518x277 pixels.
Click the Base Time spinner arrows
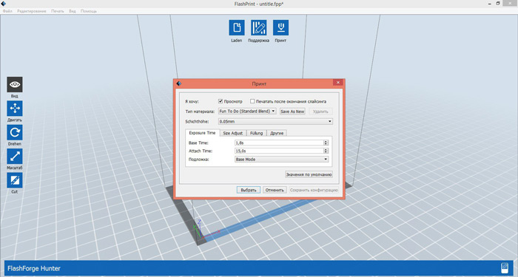pos(326,143)
